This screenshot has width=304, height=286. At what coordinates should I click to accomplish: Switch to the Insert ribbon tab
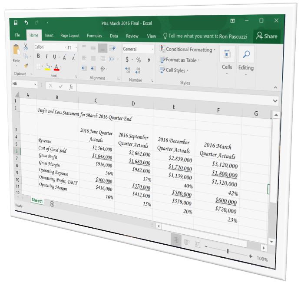tap(50, 36)
